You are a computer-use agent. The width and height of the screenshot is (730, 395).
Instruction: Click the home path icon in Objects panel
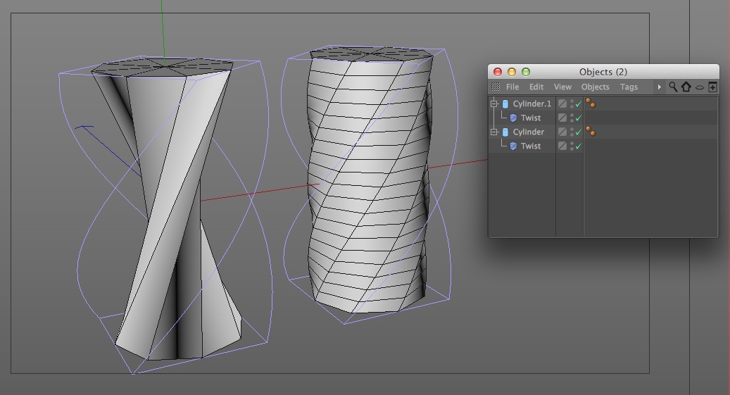point(686,87)
